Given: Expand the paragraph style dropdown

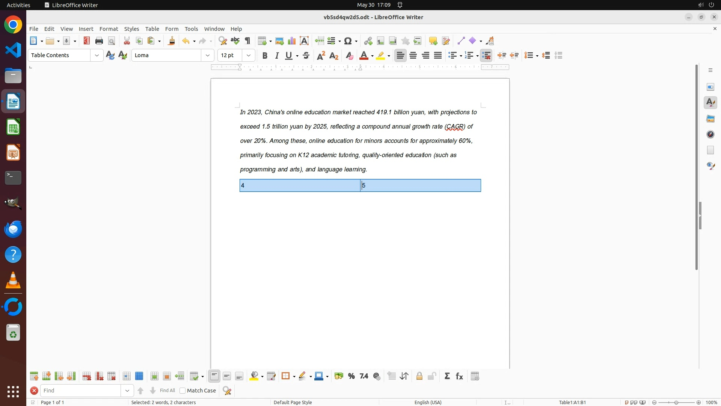Looking at the screenshot, I should tap(97, 55).
